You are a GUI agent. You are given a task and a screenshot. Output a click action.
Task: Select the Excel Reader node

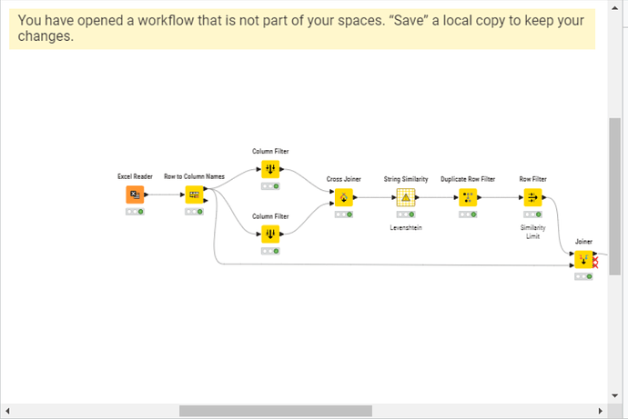point(135,195)
